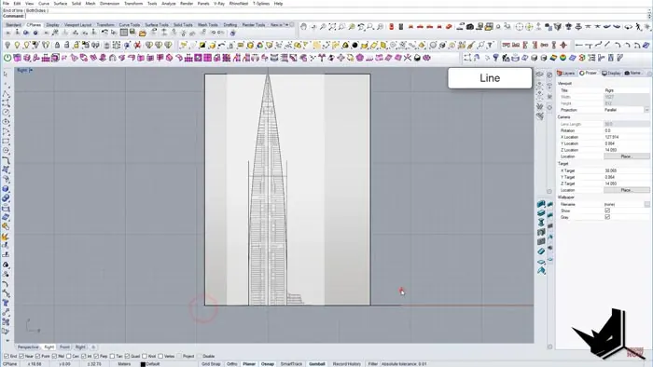Click the camera icon in the top toolbar
The width and height of the screenshot is (653, 367).
tap(470, 27)
